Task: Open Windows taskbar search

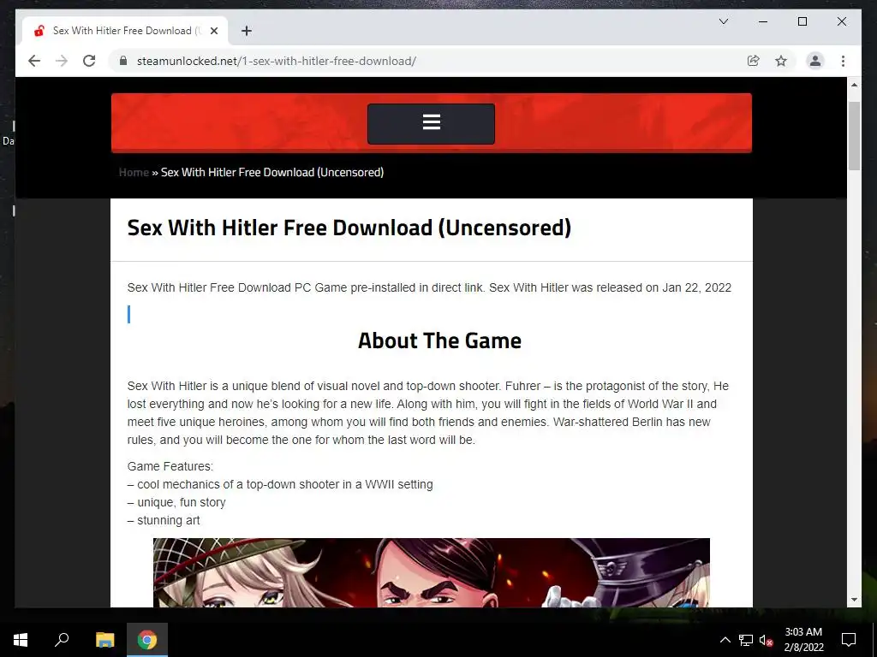Action: 62,639
